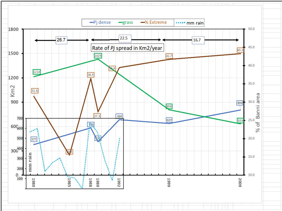Viewport: 282px width, 211px height.
Task: Click the '% Extreme' legend entry
Action: click(154, 22)
